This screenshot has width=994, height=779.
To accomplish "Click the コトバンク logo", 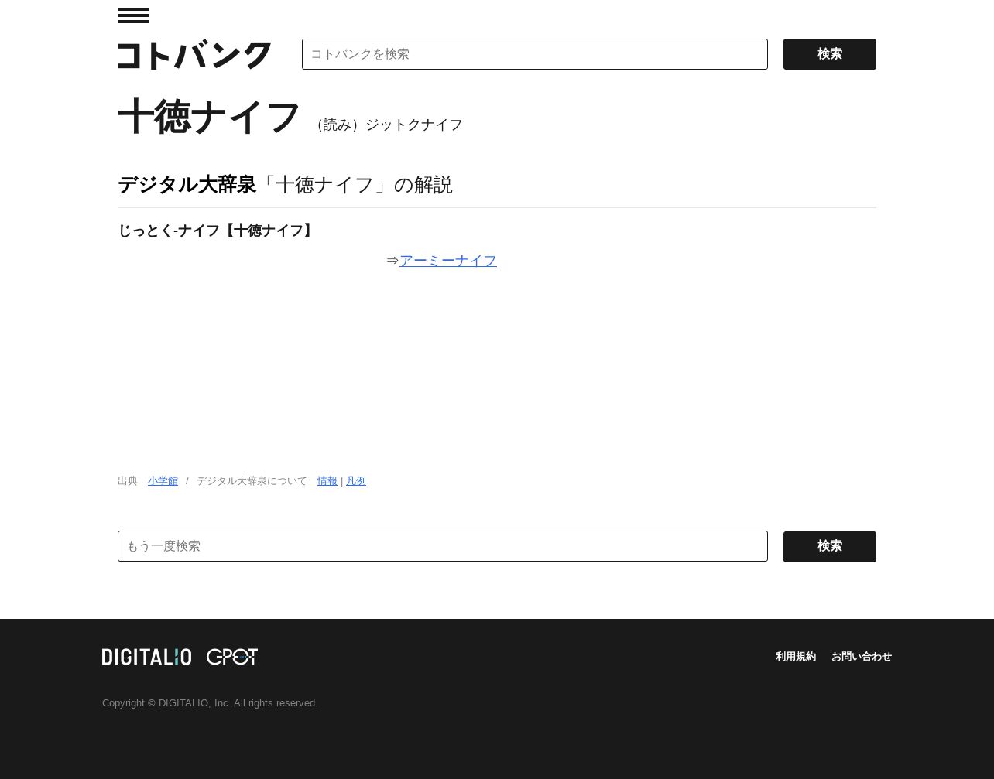I will tap(194, 55).
